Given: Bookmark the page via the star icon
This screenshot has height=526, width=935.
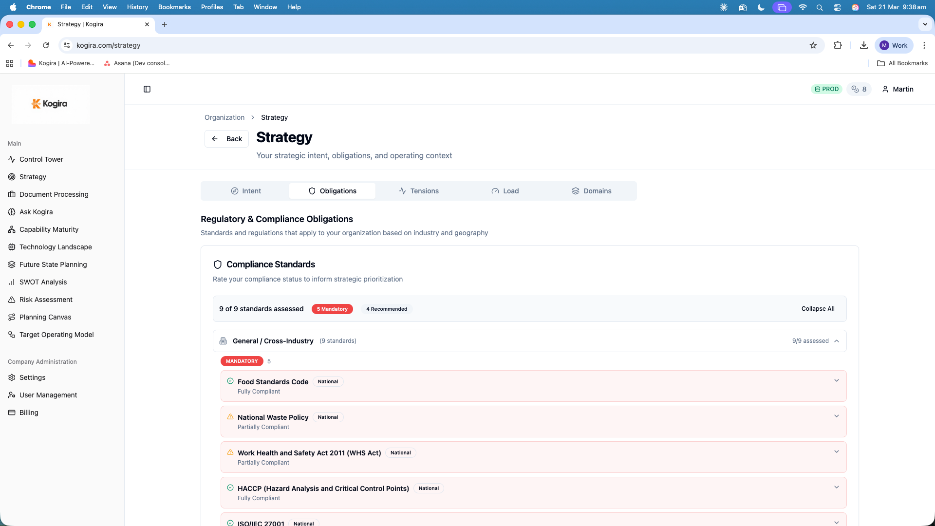Looking at the screenshot, I should pos(813,45).
